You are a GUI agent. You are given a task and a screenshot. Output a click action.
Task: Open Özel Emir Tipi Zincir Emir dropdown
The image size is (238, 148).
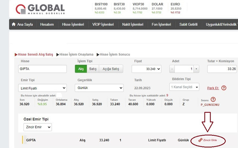pos(38,127)
